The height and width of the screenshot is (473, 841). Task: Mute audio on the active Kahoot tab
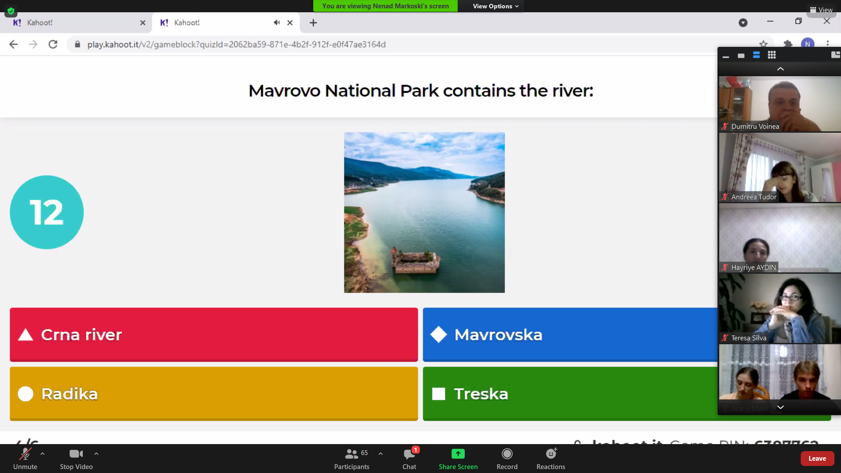(x=276, y=23)
